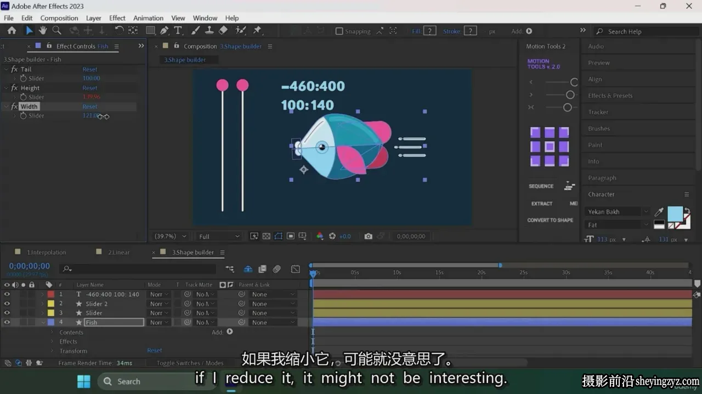Click the Width slider value
This screenshot has width=702, height=394.
click(91, 115)
